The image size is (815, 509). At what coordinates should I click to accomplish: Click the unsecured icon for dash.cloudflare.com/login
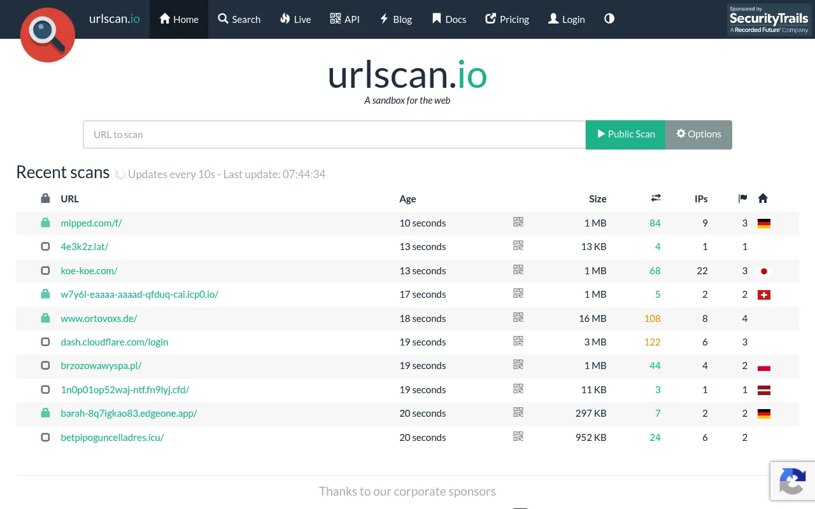[45, 342]
